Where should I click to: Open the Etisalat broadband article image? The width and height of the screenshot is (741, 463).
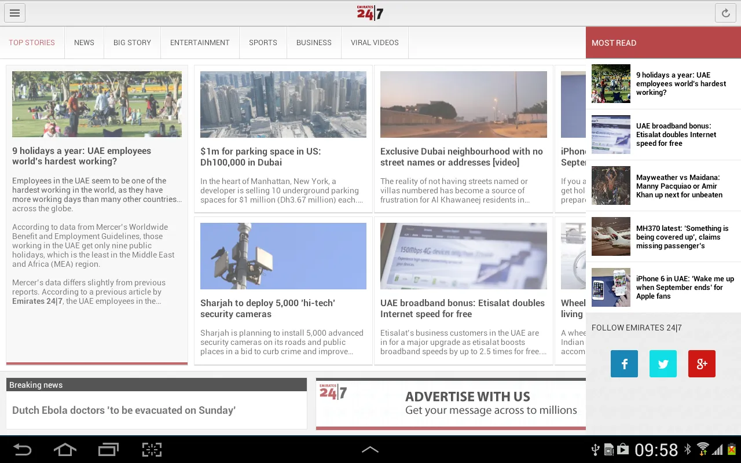click(464, 256)
